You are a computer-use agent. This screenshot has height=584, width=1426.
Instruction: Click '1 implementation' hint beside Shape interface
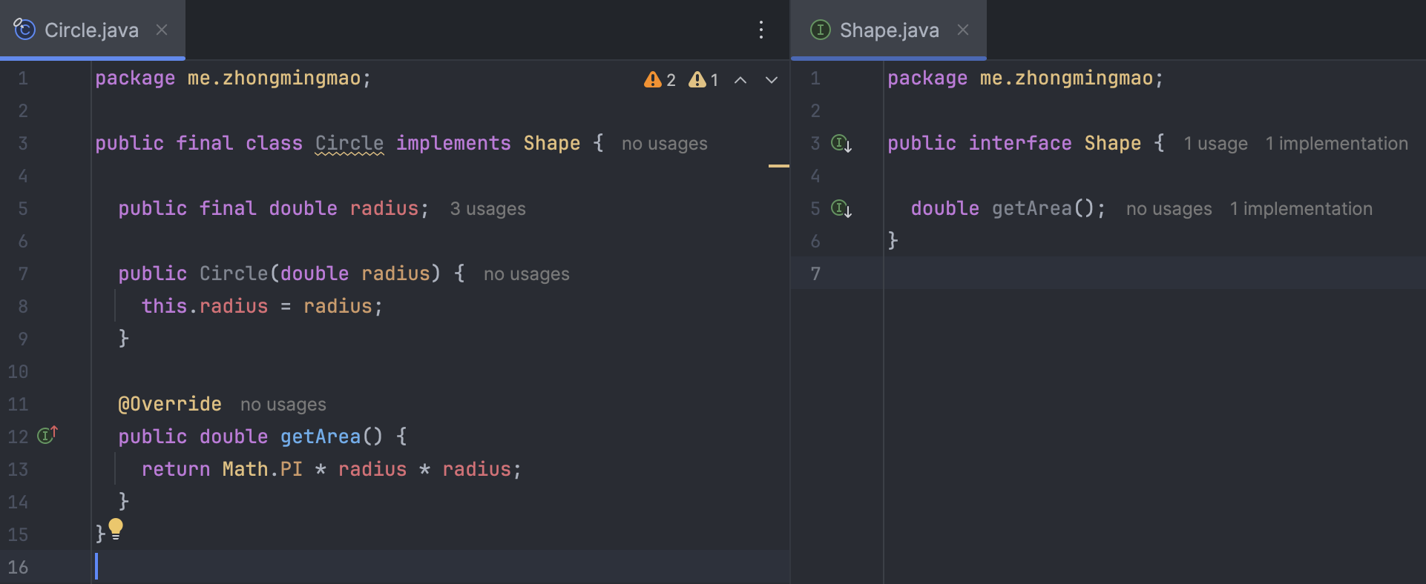1336,144
